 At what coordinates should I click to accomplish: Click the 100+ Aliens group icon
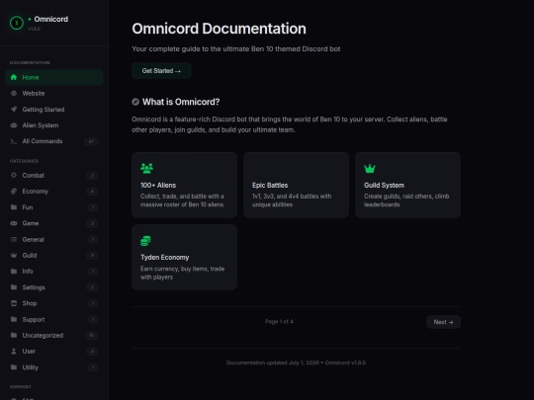coord(146,168)
